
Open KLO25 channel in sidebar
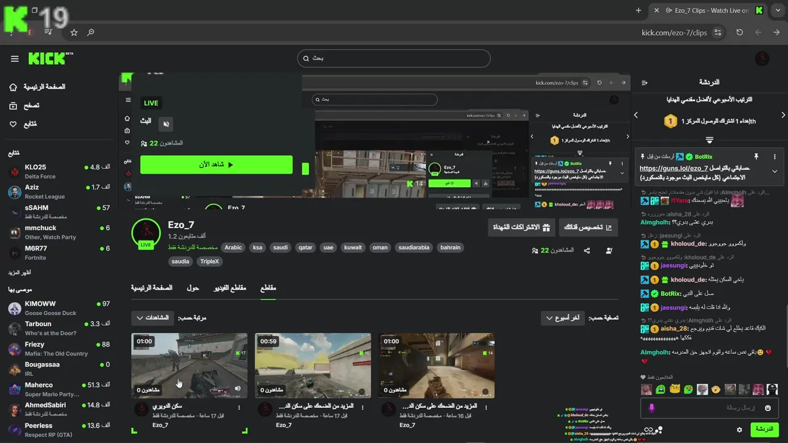click(x=58, y=172)
